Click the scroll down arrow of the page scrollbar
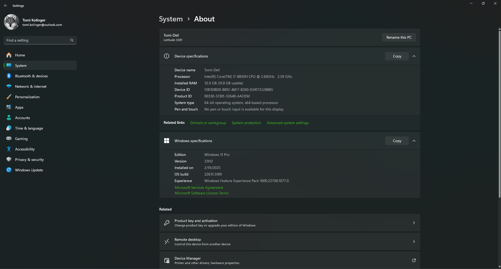Image resolution: width=501 pixels, height=269 pixels. (499, 267)
